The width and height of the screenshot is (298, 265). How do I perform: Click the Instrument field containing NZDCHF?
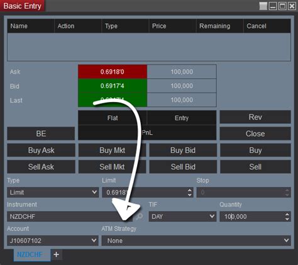click(x=70, y=217)
